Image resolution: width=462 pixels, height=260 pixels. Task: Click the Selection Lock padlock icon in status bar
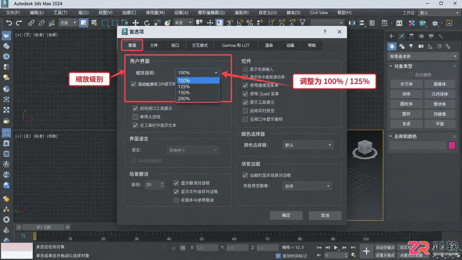tap(174, 248)
